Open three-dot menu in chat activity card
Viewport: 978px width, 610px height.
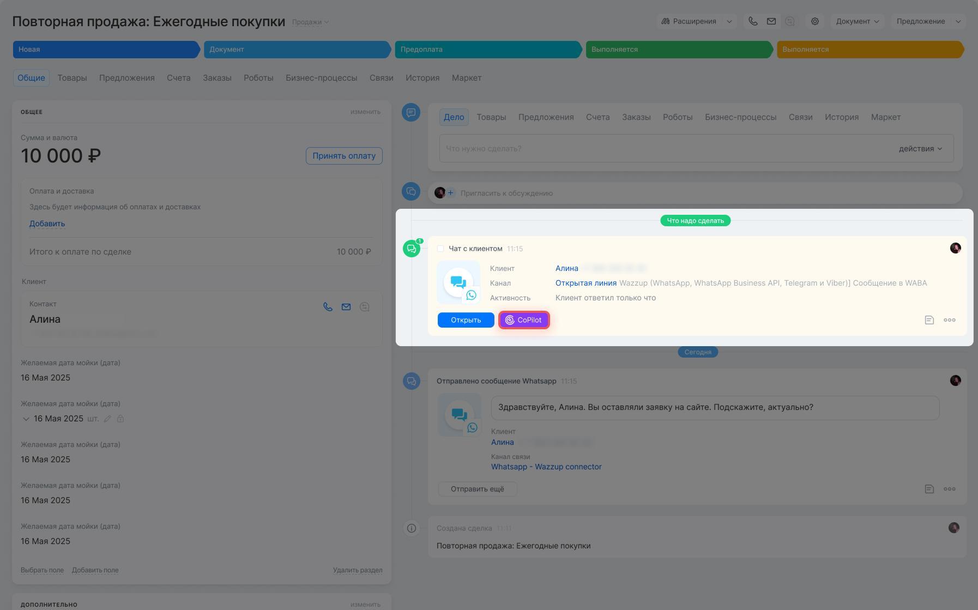coord(950,320)
